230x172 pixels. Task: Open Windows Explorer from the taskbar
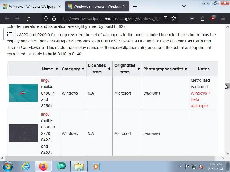point(79,166)
